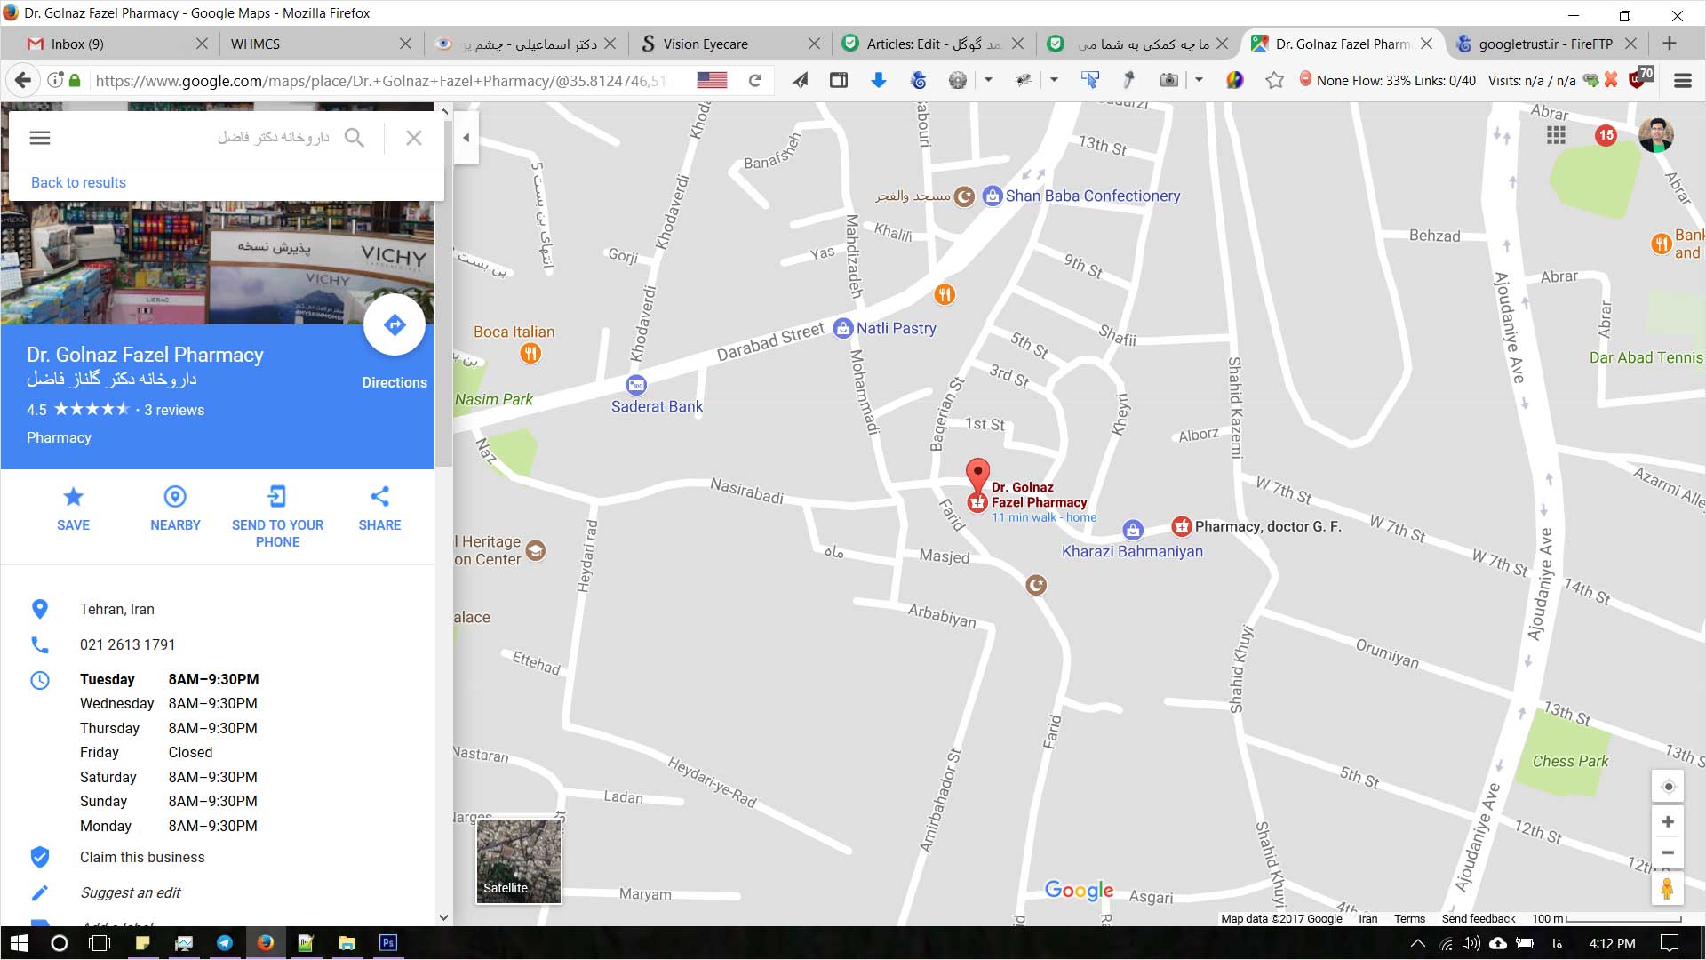
Task: Click Firefox downloads arrow icon
Action: 879,80
